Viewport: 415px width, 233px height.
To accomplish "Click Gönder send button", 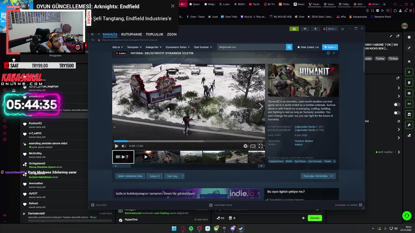I will pos(315,218).
